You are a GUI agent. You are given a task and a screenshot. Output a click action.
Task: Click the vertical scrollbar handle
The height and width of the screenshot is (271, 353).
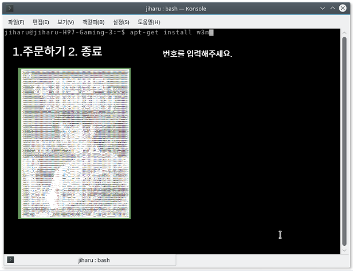[x=344, y=142]
